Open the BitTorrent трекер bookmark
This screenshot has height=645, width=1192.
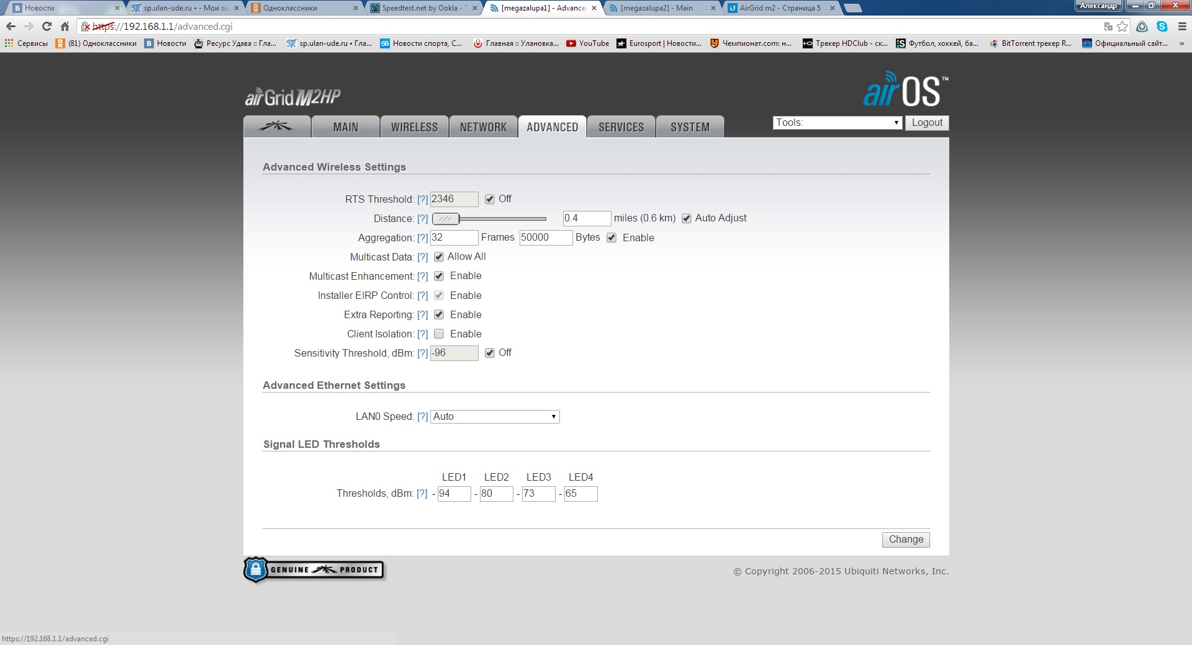tap(1030, 43)
